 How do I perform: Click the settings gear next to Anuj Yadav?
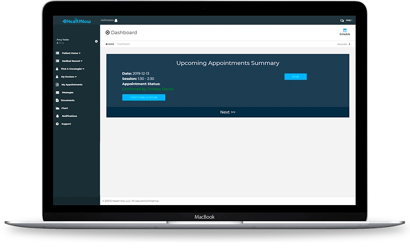(96, 42)
